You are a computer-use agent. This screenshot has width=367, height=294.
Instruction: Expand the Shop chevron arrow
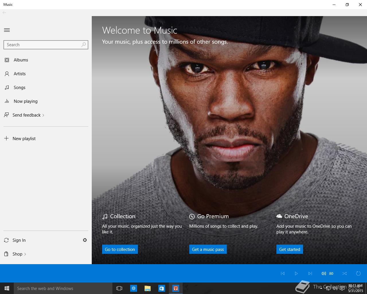click(25, 254)
